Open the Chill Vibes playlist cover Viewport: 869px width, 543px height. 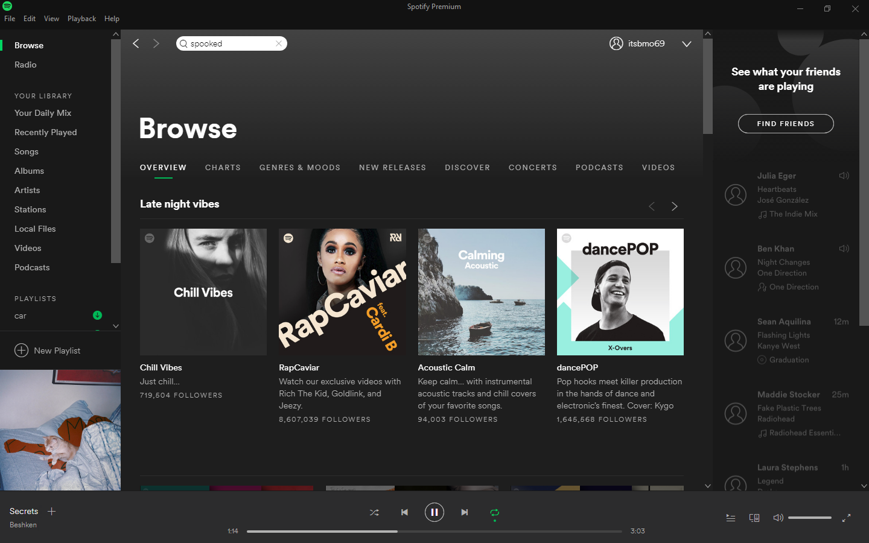click(203, 292)
